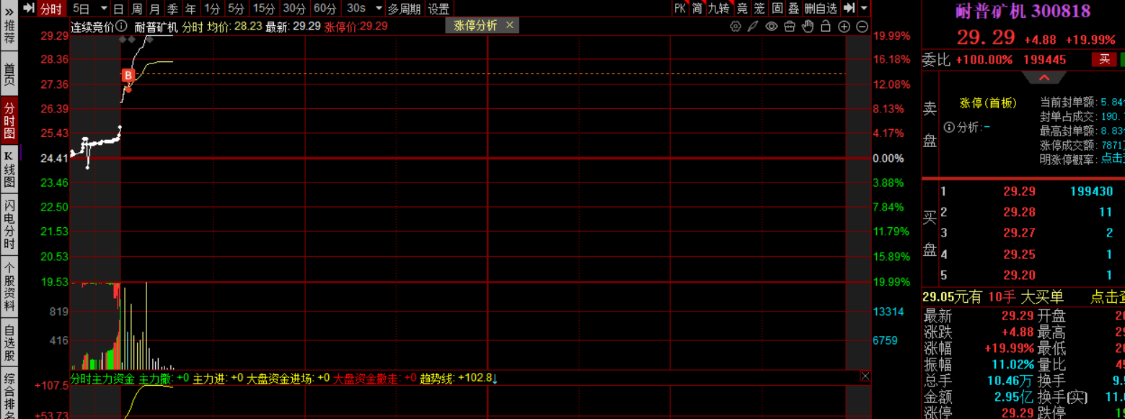Expand the 5日 period dropdown
The height and width of the screenshot is (419, 1125).
tap(103, 9)
